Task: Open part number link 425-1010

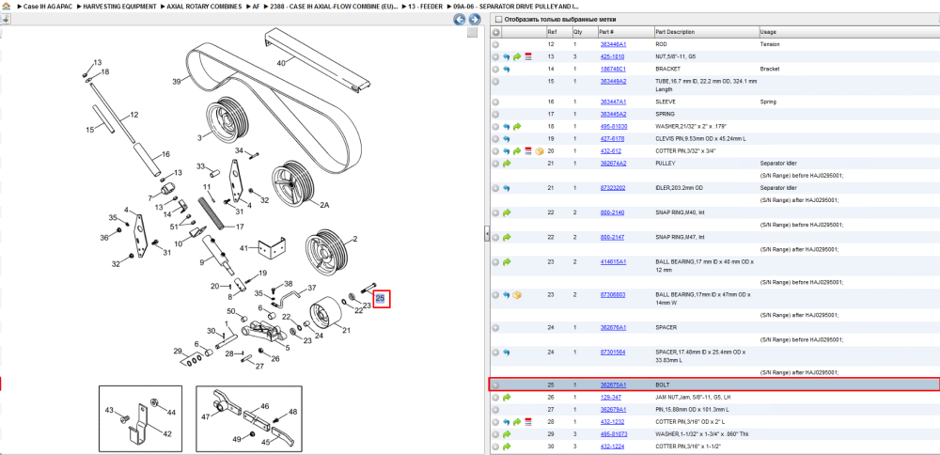Action: 612,56
